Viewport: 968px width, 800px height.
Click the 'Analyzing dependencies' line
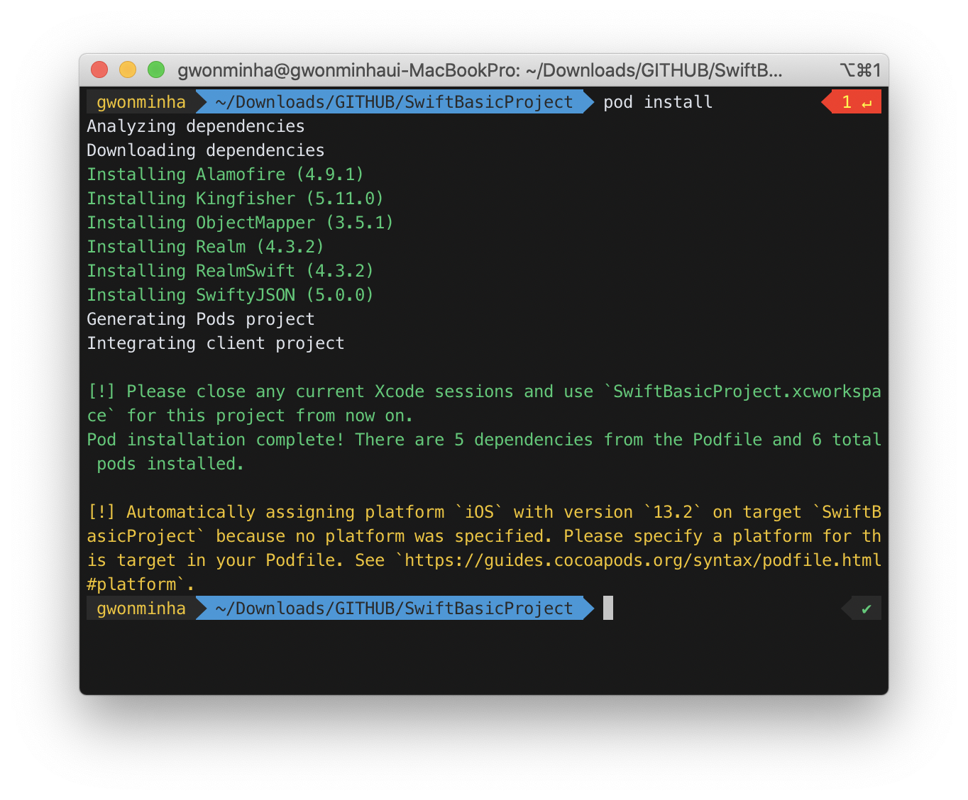point(196,126)
